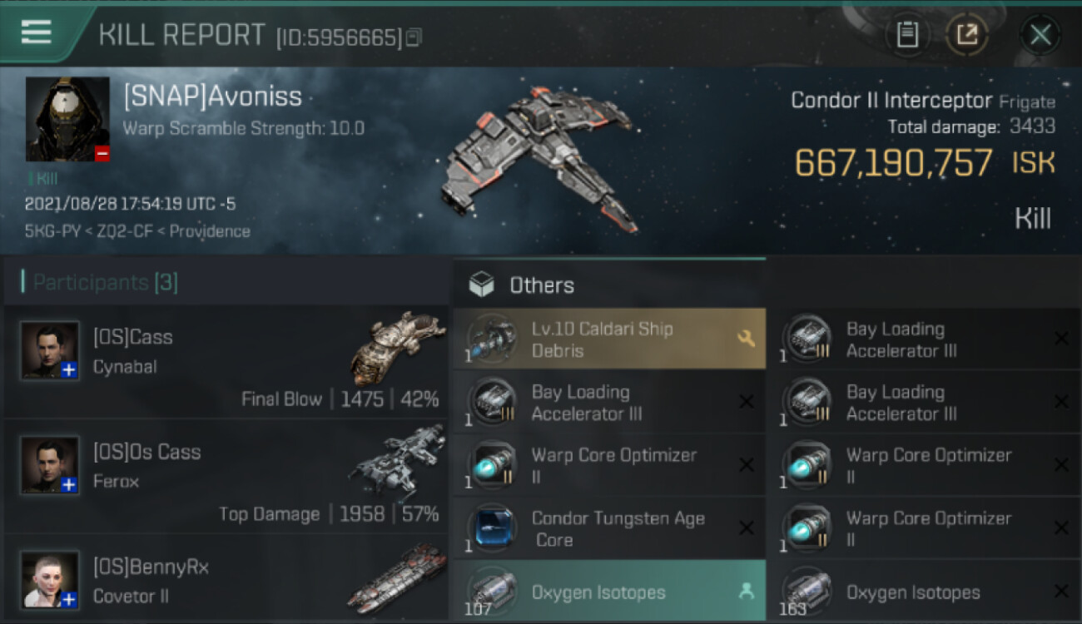Select Oxygen Isotopes with quantity 163
1082x624 pixels.
coord(925,591)
